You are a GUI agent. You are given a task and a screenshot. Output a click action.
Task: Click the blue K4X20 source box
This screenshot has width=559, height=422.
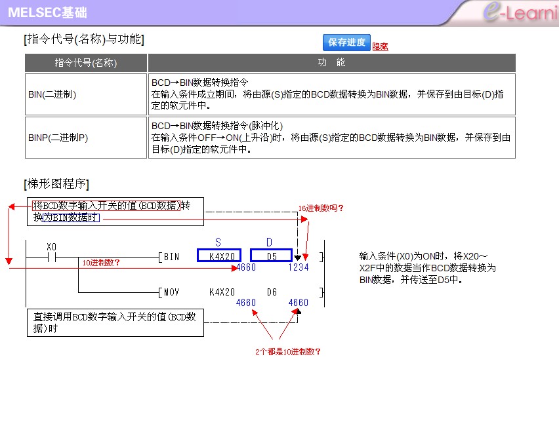click(219, 256)
